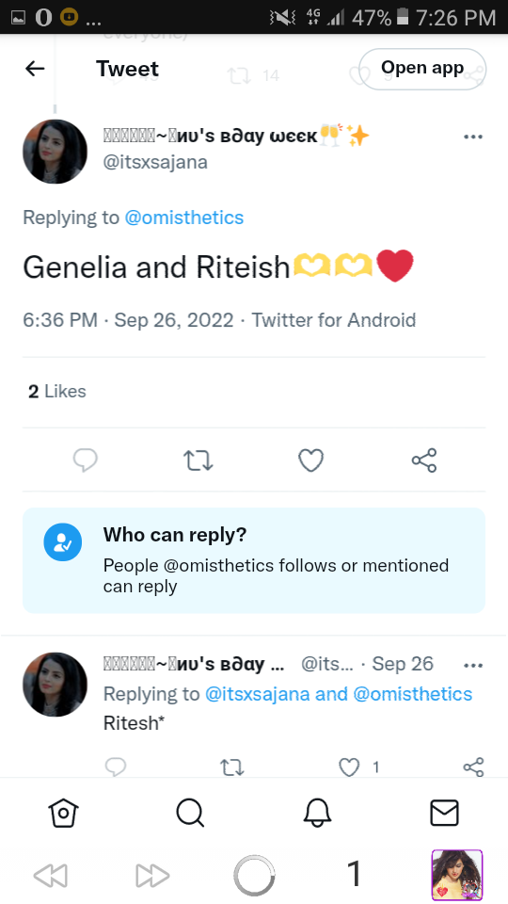Open the Messages envelope tab
Viewport: 508px width, 904px height.
click(x=445, y=813)
